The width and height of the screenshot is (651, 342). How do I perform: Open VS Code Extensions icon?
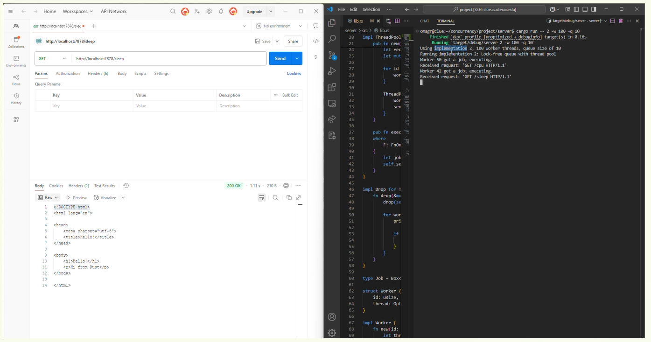coord(332,87)
